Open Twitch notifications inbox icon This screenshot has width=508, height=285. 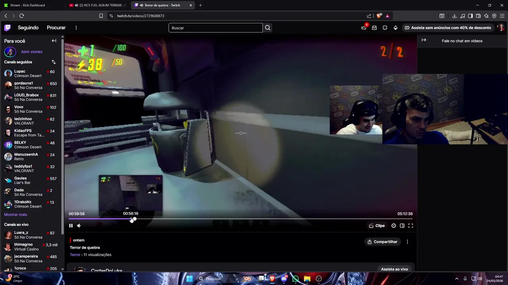[x=374, y=28]
